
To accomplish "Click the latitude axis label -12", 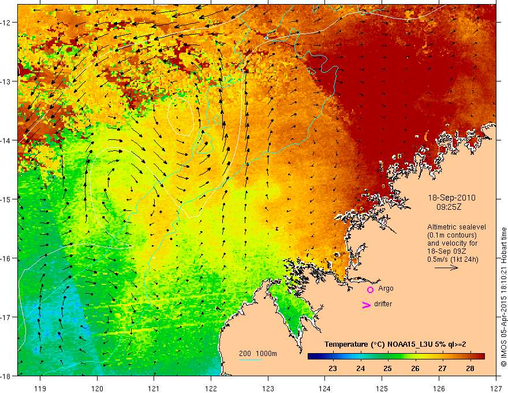I will [x=6, y=23].
